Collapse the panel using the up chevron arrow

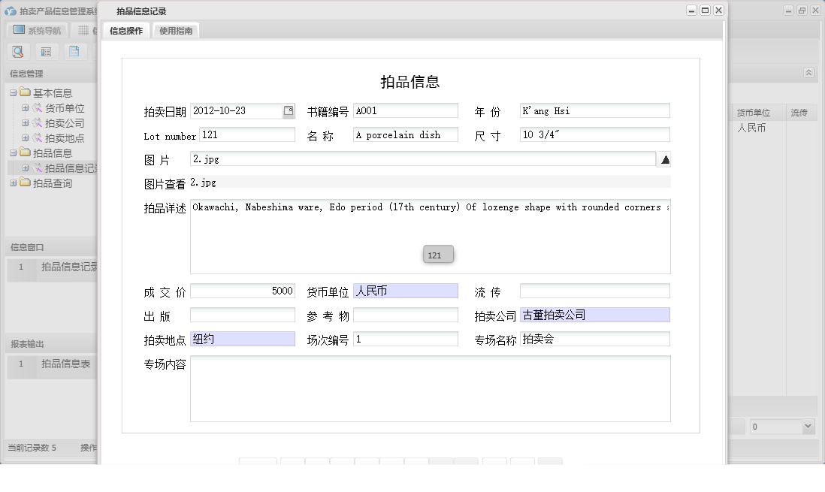[809, 73]
